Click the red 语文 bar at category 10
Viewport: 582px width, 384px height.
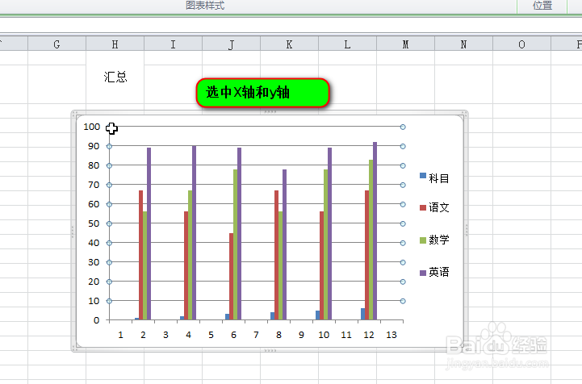coord(322,265)
